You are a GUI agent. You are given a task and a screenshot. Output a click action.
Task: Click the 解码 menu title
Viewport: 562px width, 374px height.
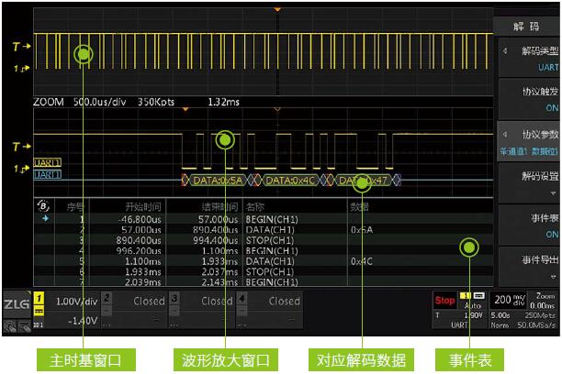(526, 26)
